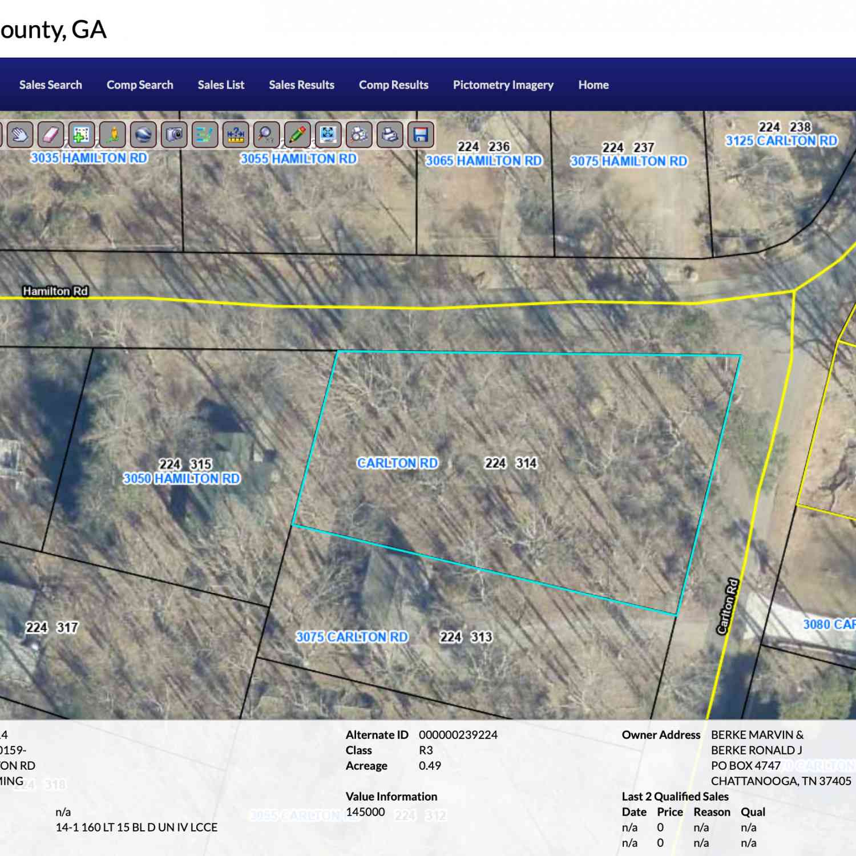
Task: Click the Owner Address label
Action: click(x=661, y=734)
